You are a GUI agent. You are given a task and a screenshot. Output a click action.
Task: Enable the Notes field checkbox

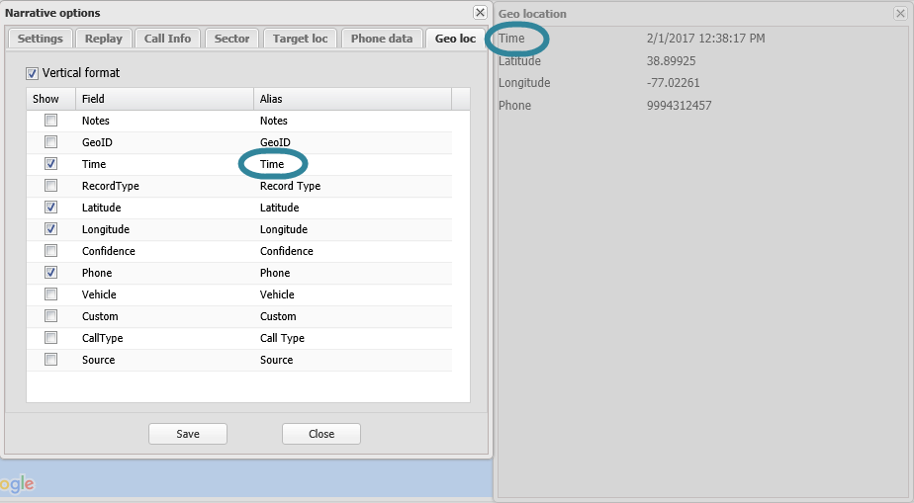point(50,121)
